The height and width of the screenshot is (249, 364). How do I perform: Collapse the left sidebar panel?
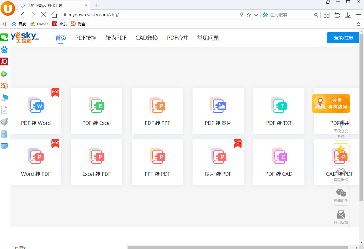point(4,24)
